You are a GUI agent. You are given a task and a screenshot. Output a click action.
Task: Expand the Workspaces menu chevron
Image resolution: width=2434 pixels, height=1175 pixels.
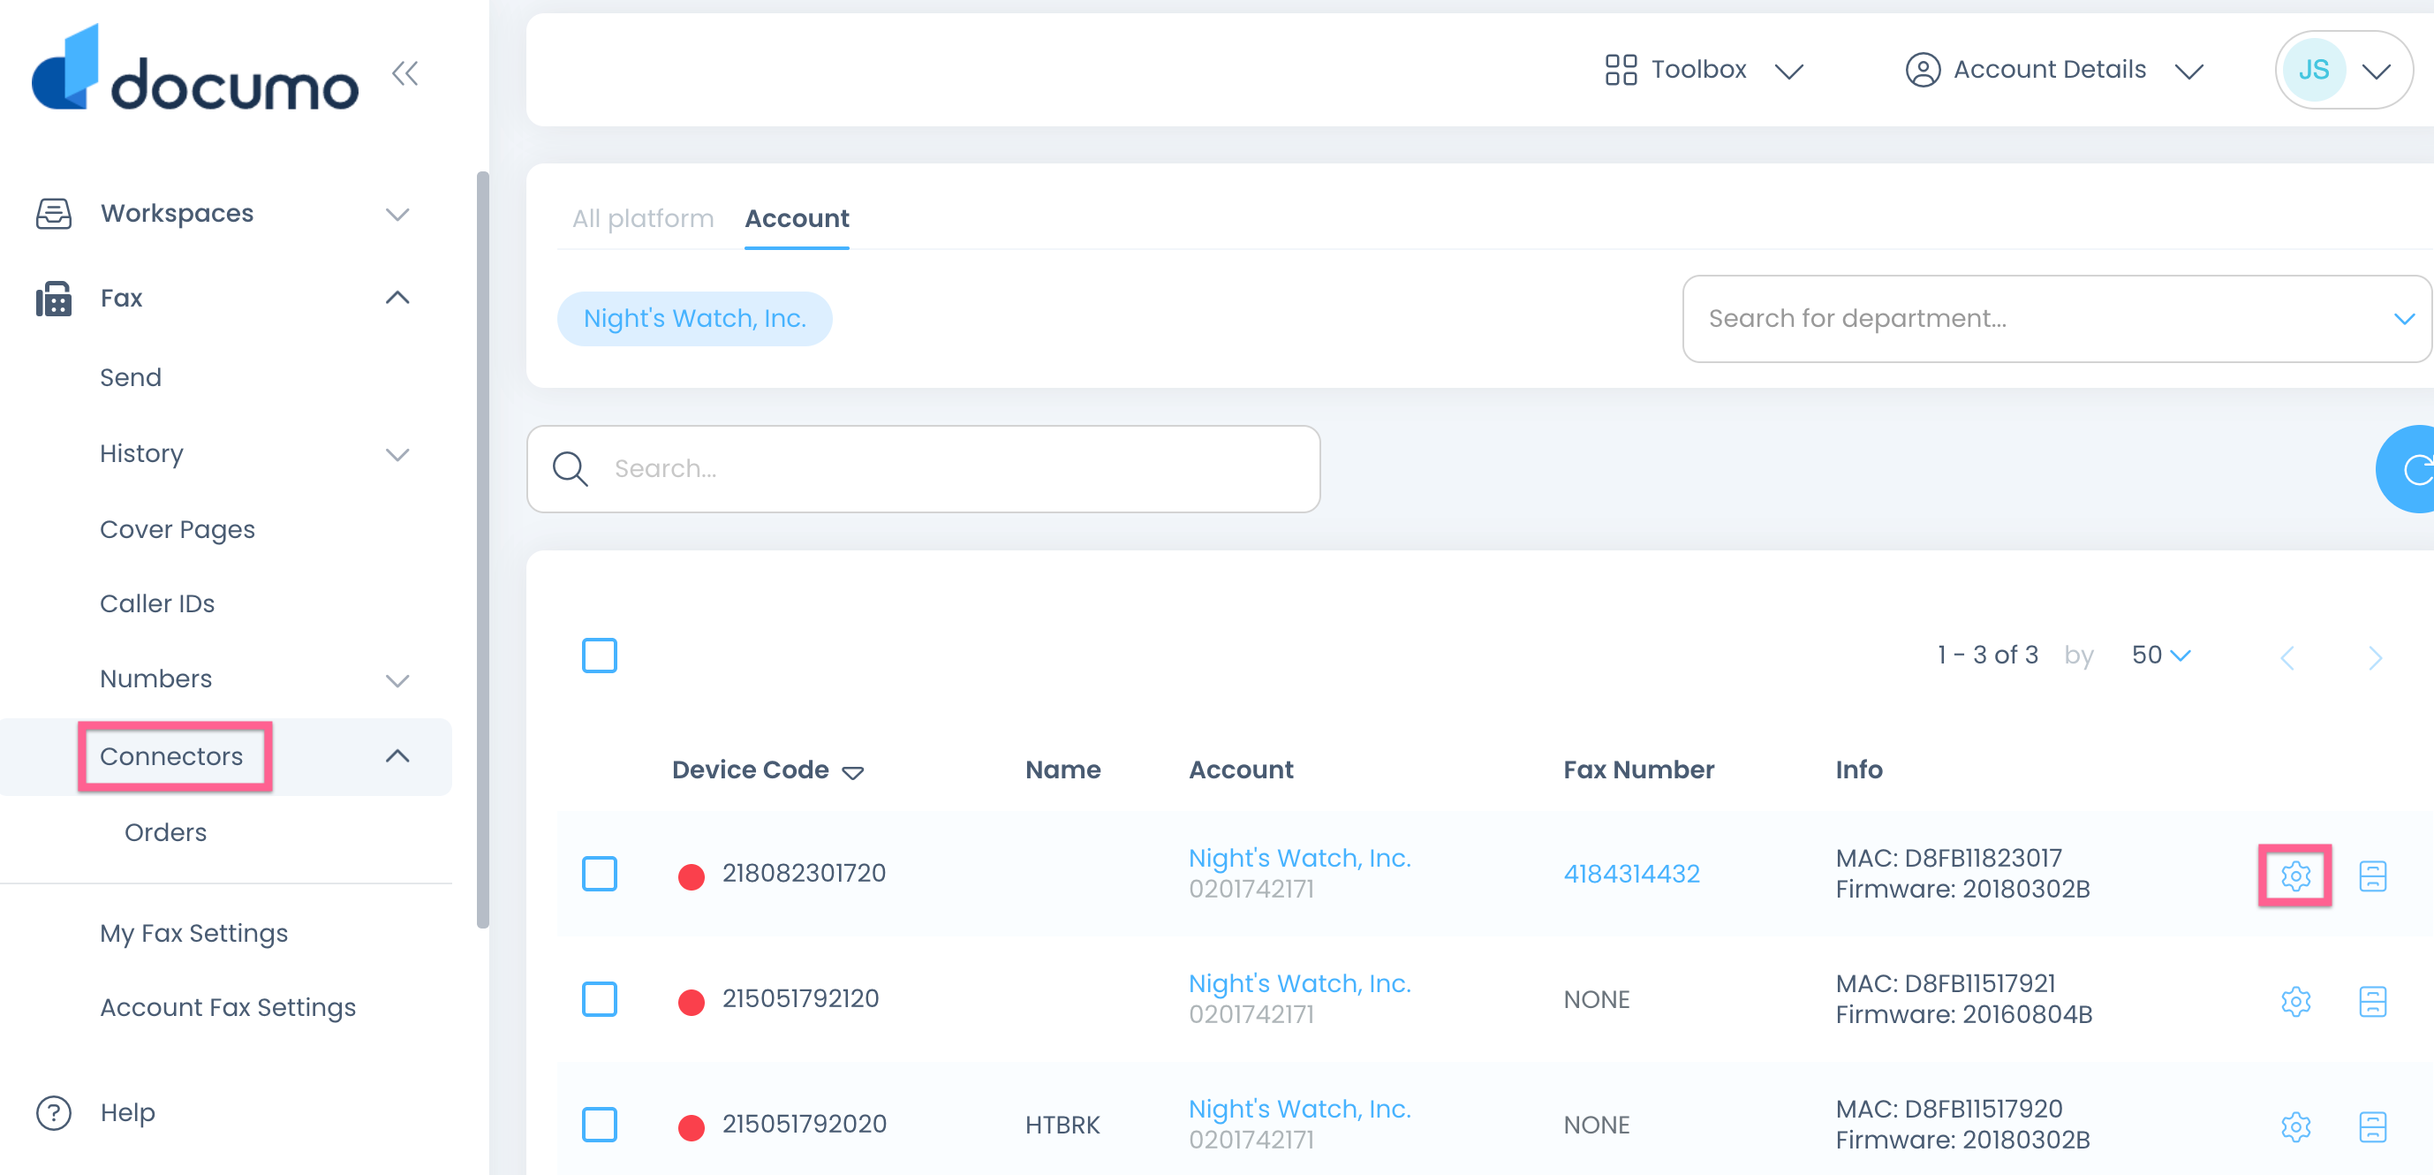pos(397,215)
